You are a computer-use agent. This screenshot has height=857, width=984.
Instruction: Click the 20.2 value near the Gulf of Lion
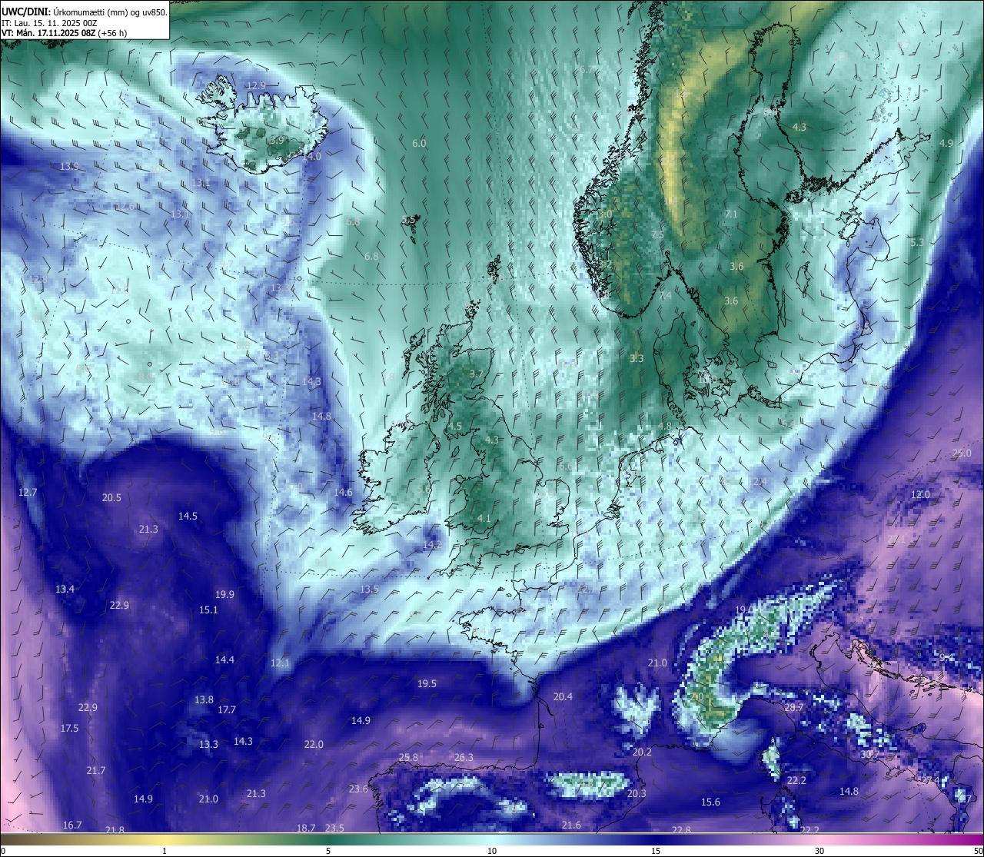click(642, 752)
